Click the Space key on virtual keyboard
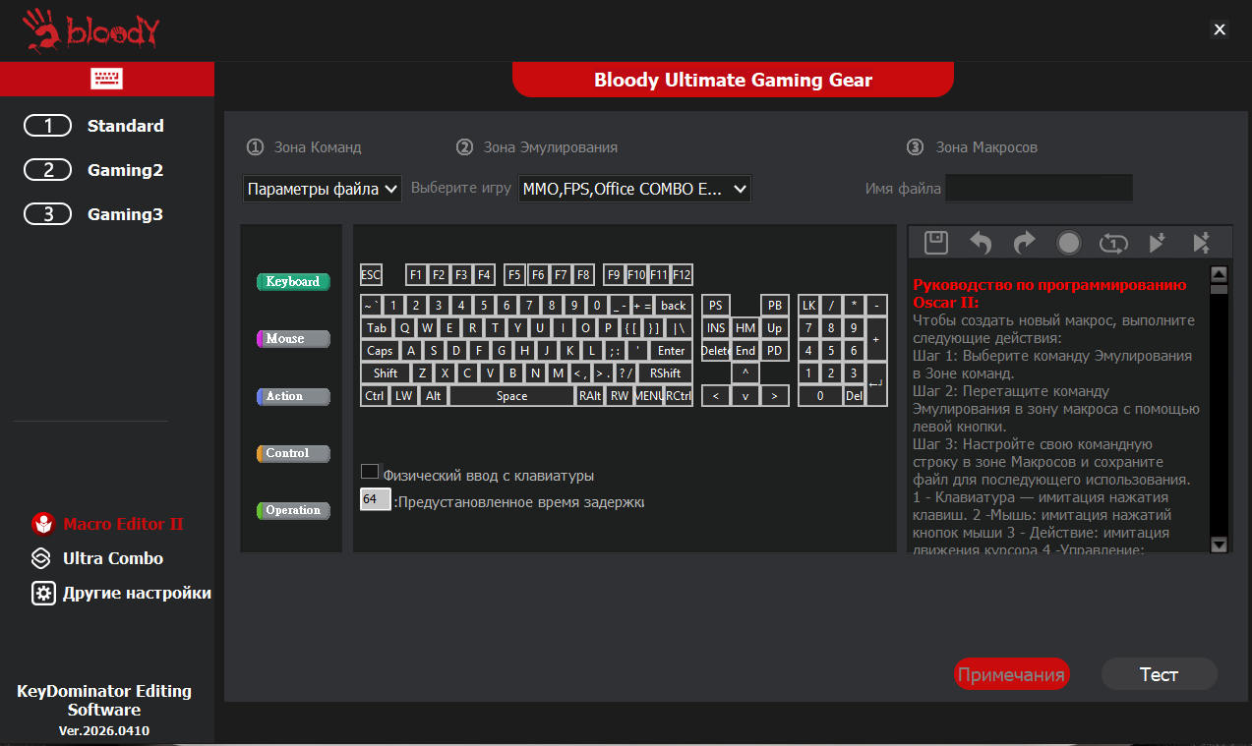 (511, 396)
